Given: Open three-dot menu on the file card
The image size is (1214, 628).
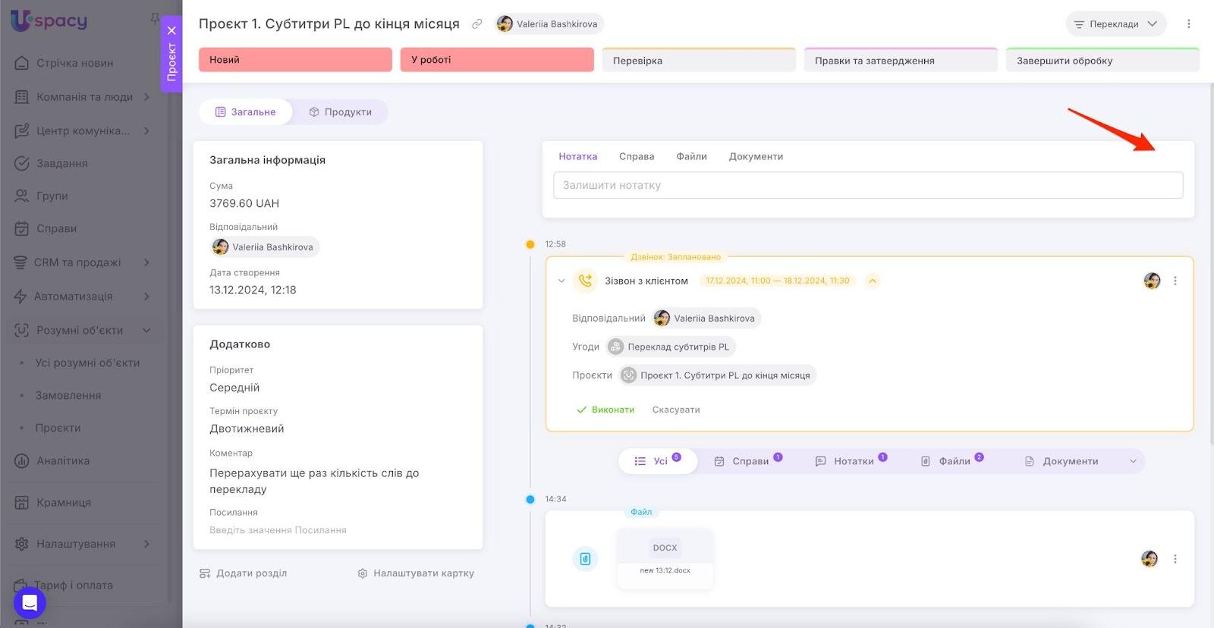Looking at the screenshot, I should pyautogui.click(x=1175, y=559).
